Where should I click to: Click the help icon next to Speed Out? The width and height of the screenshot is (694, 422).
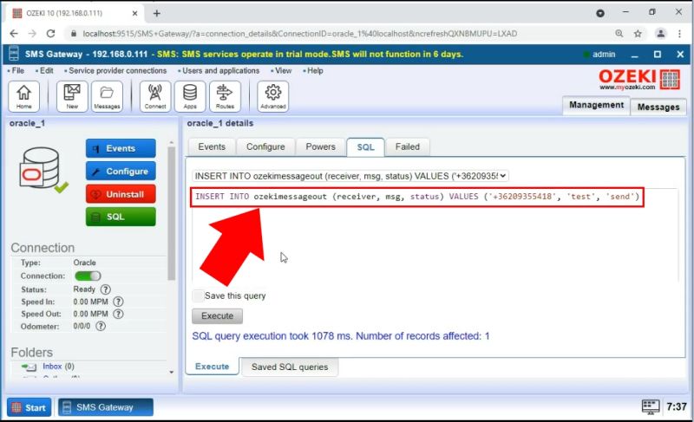118,314
